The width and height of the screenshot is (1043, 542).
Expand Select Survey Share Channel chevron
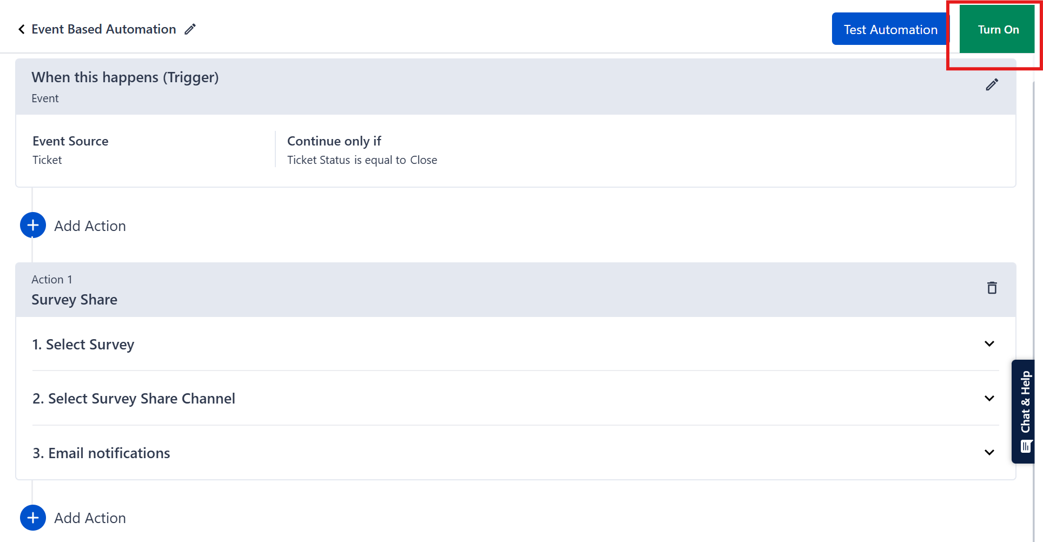989,399
